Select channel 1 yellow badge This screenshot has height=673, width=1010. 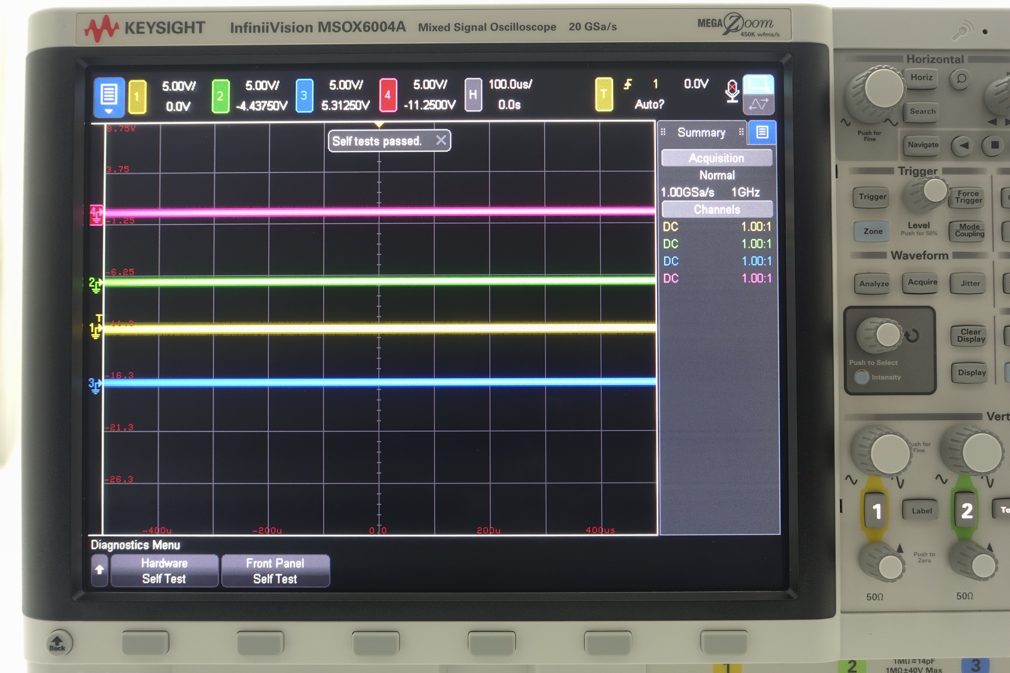[137, 97]
